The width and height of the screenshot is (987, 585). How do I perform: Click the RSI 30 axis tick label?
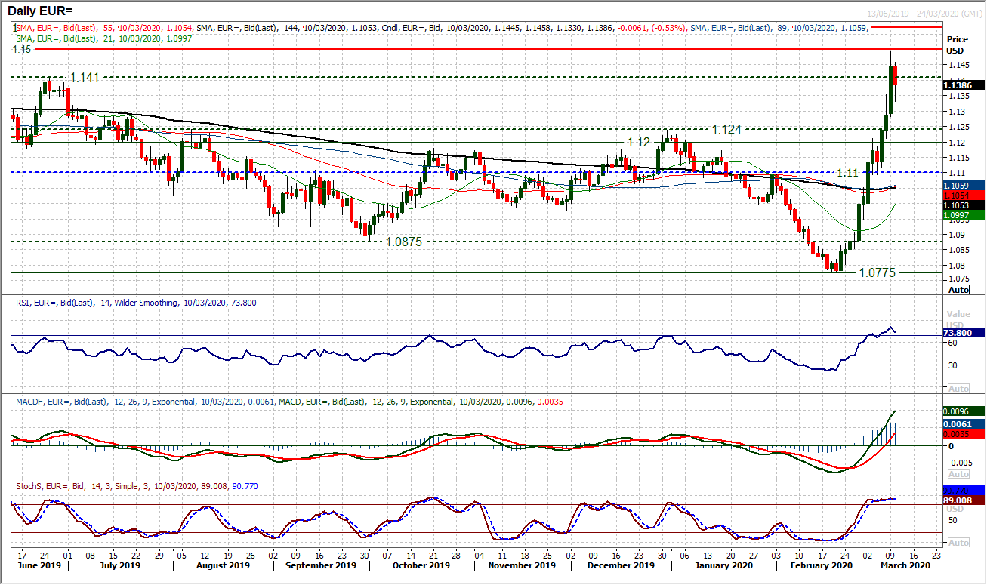coord(952,365)
